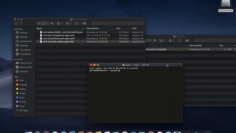
Task: Sort LaunchAgents files by Size column
Action: click(x=118, y=28)
